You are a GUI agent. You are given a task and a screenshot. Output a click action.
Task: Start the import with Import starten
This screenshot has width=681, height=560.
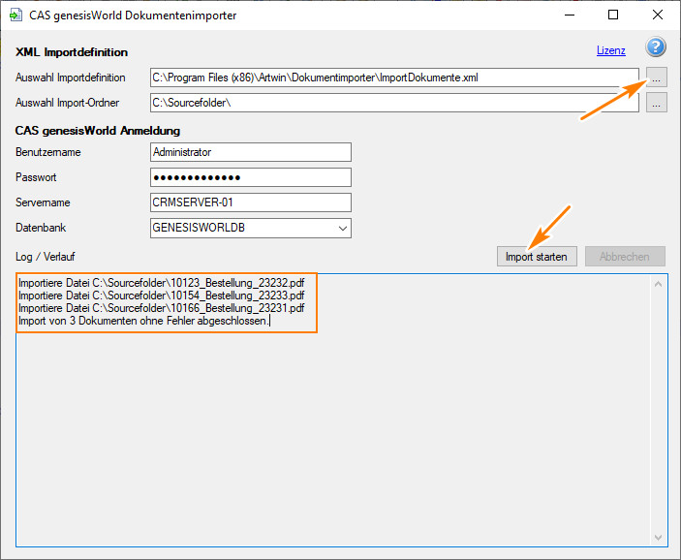pos(537,257)
